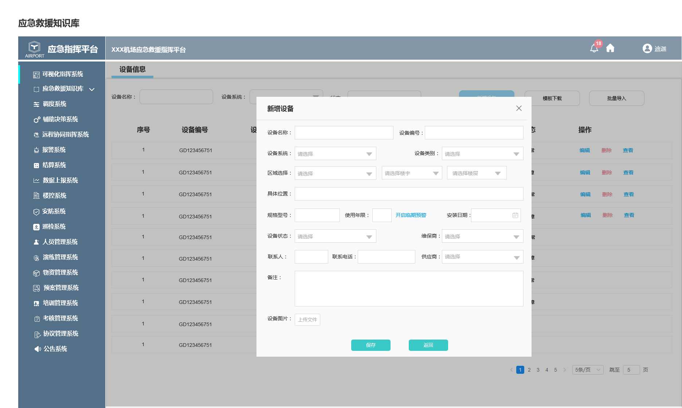682x408 pixels.
Task: Open 巡检系统 menu item text
Action: (x=54, y=227)
